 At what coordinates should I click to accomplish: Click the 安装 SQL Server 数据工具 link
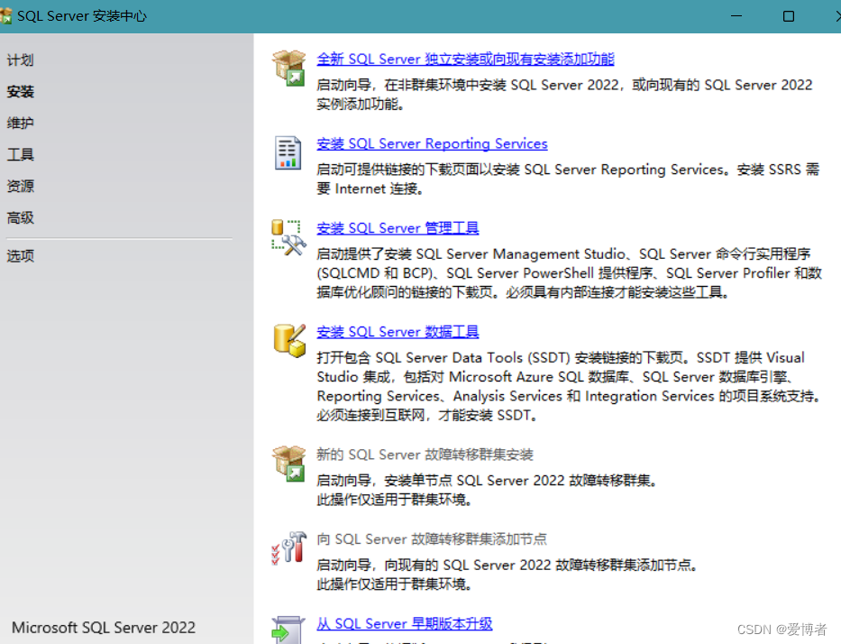click(397, 331)
